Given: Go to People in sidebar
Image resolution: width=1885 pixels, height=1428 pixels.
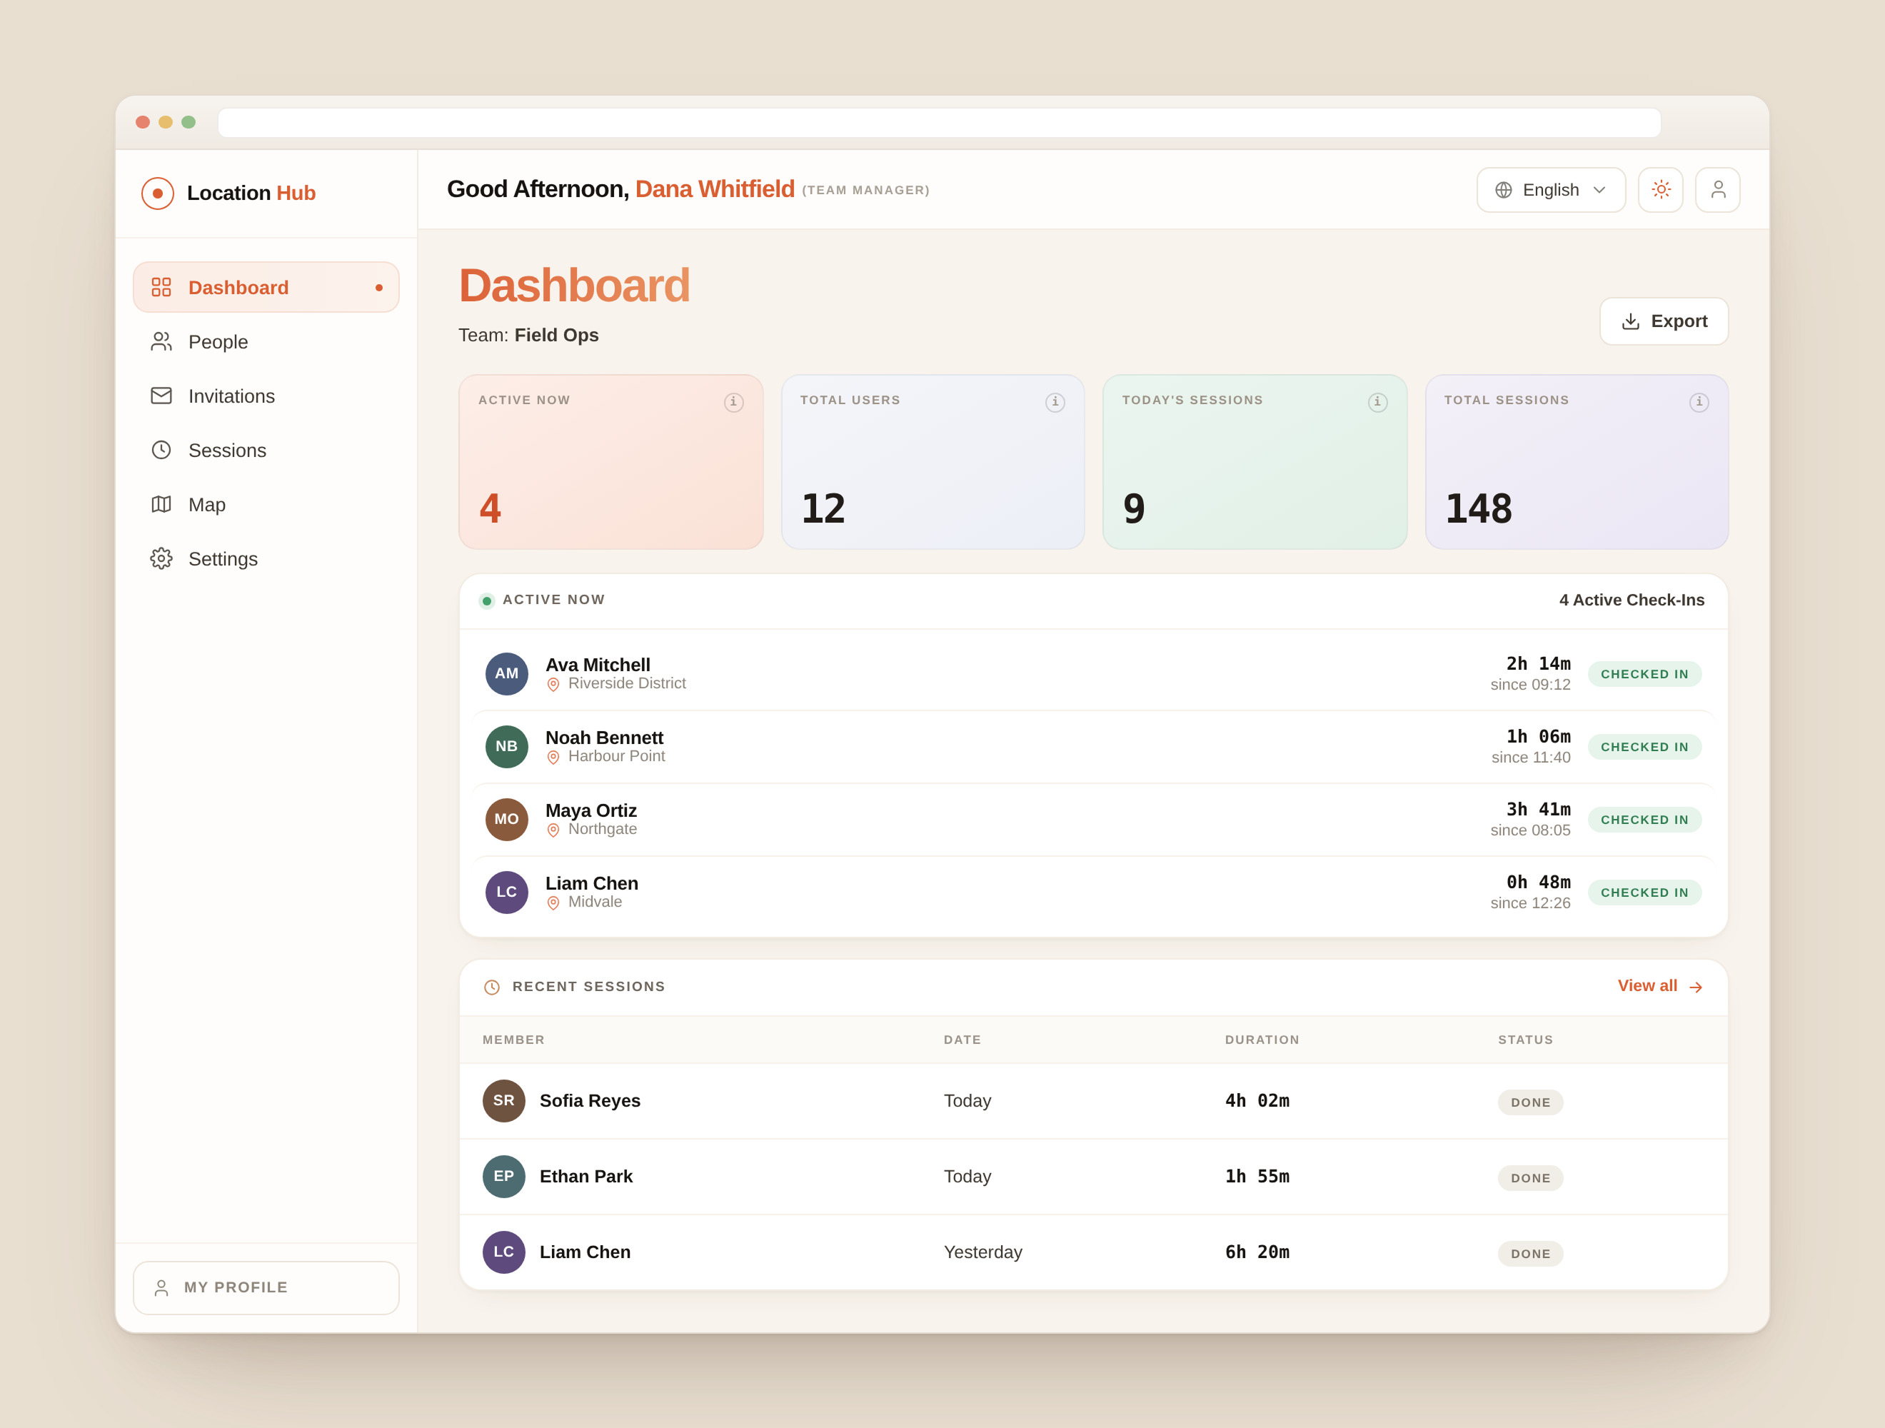Looking at the screenshot, I should (x=266, y=342).
